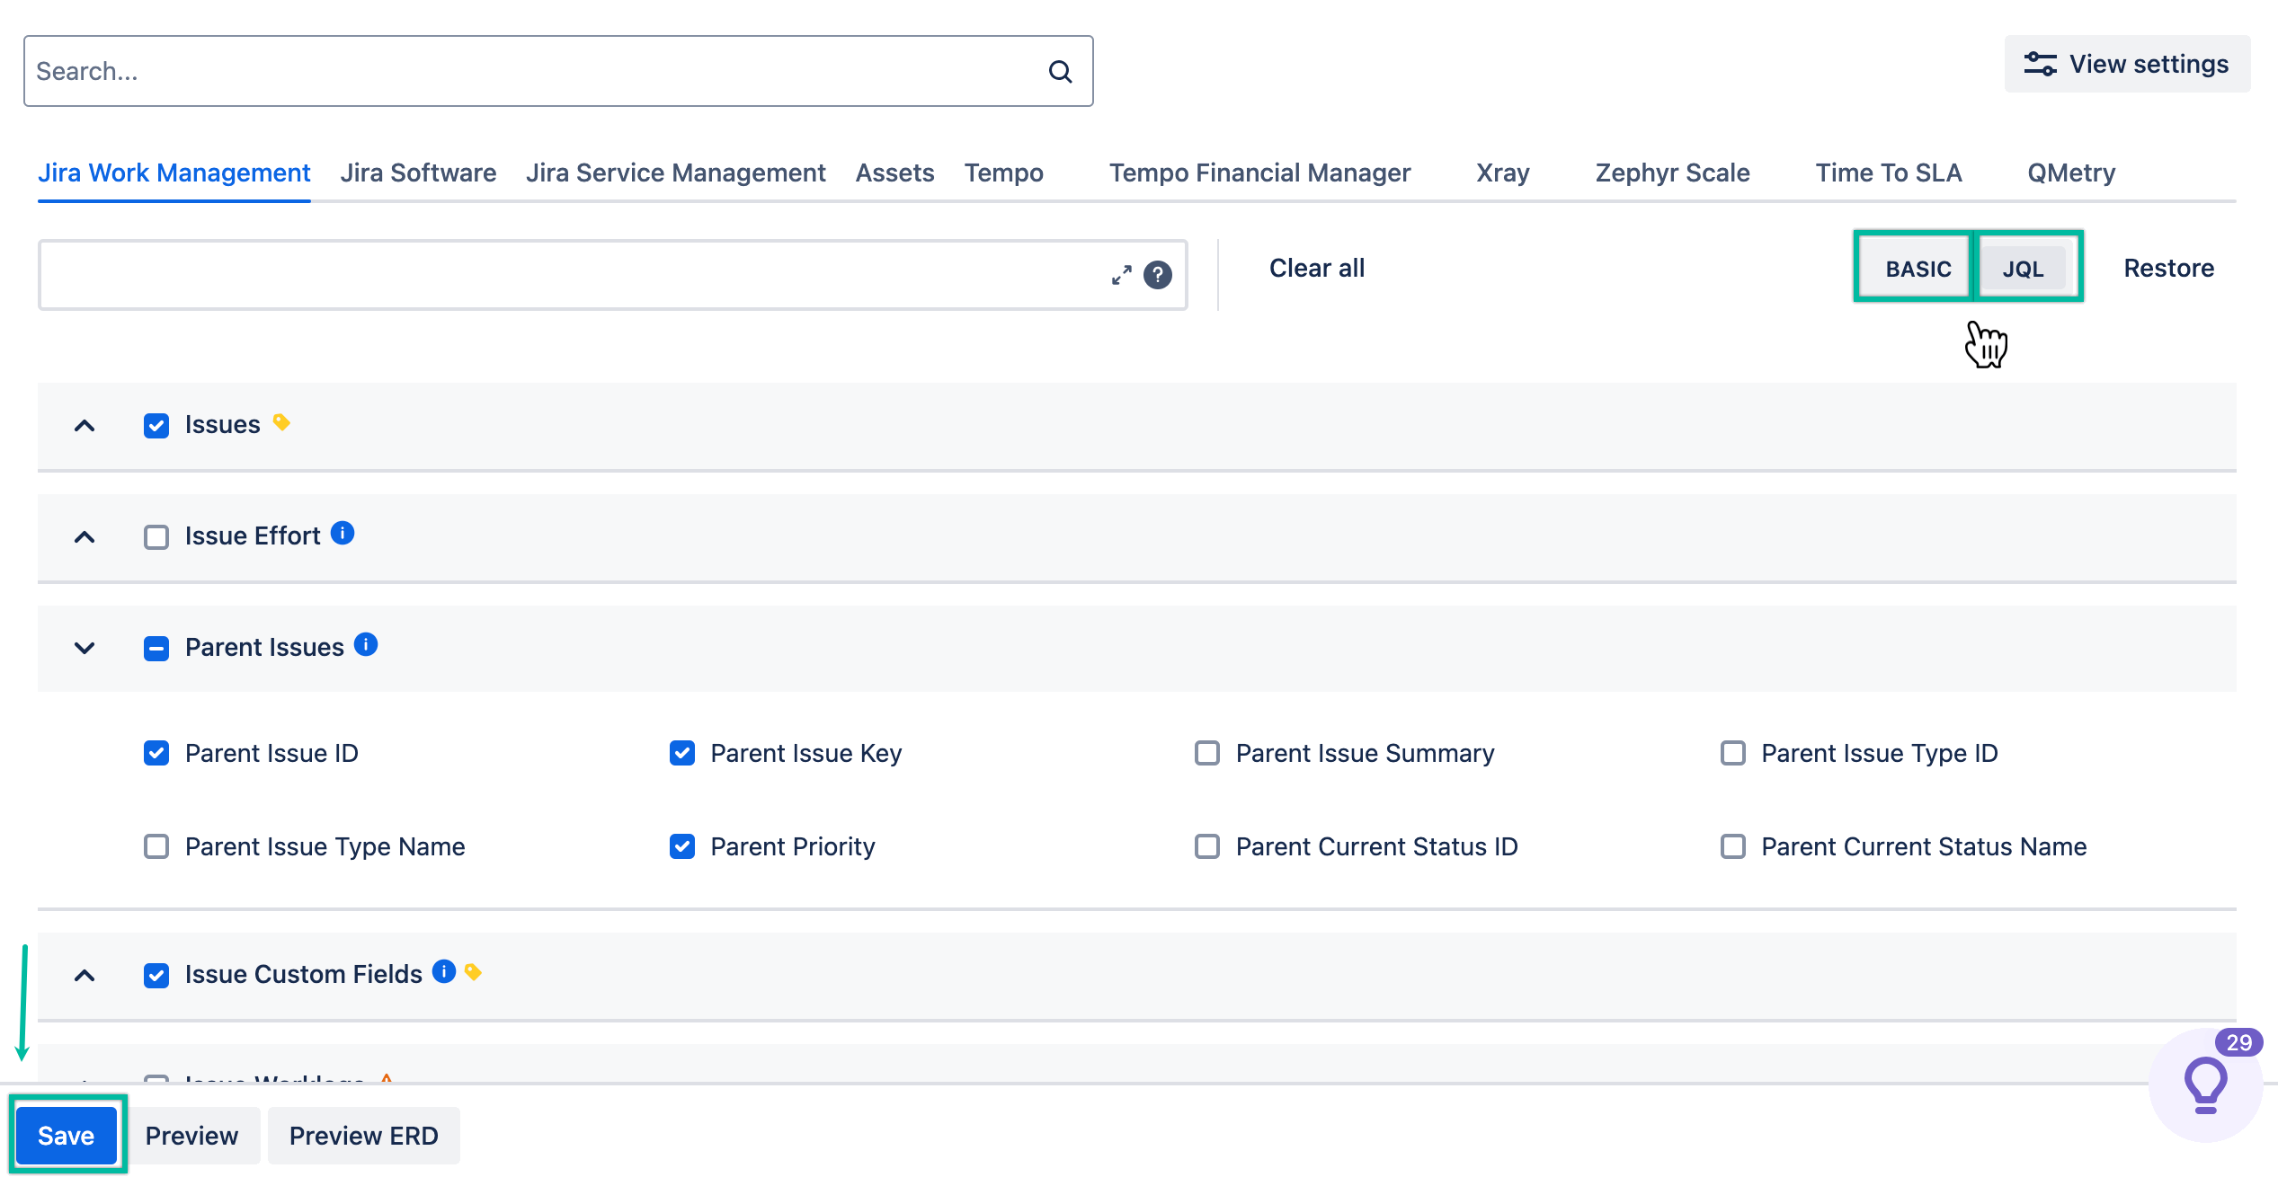The width and height of the screenshot is (2278, 1186).
Task: Enable the Parent Issue Summary checkbox
Action: [1206, 753]
